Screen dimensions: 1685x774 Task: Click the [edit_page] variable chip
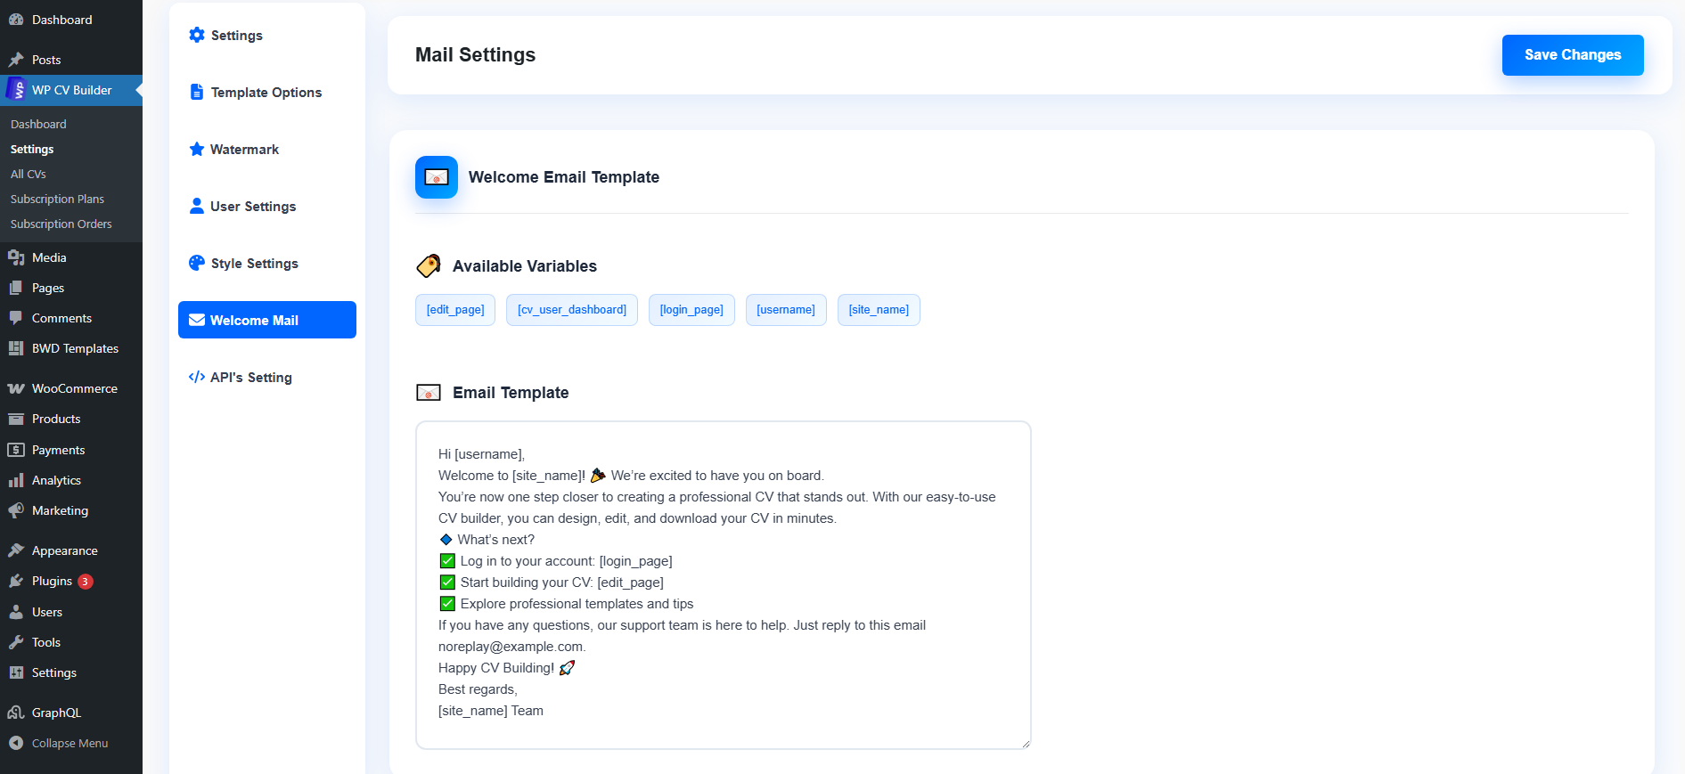[455, 310]
